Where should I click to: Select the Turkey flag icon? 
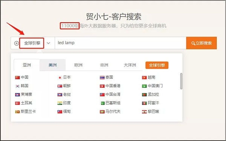point(17,103)
